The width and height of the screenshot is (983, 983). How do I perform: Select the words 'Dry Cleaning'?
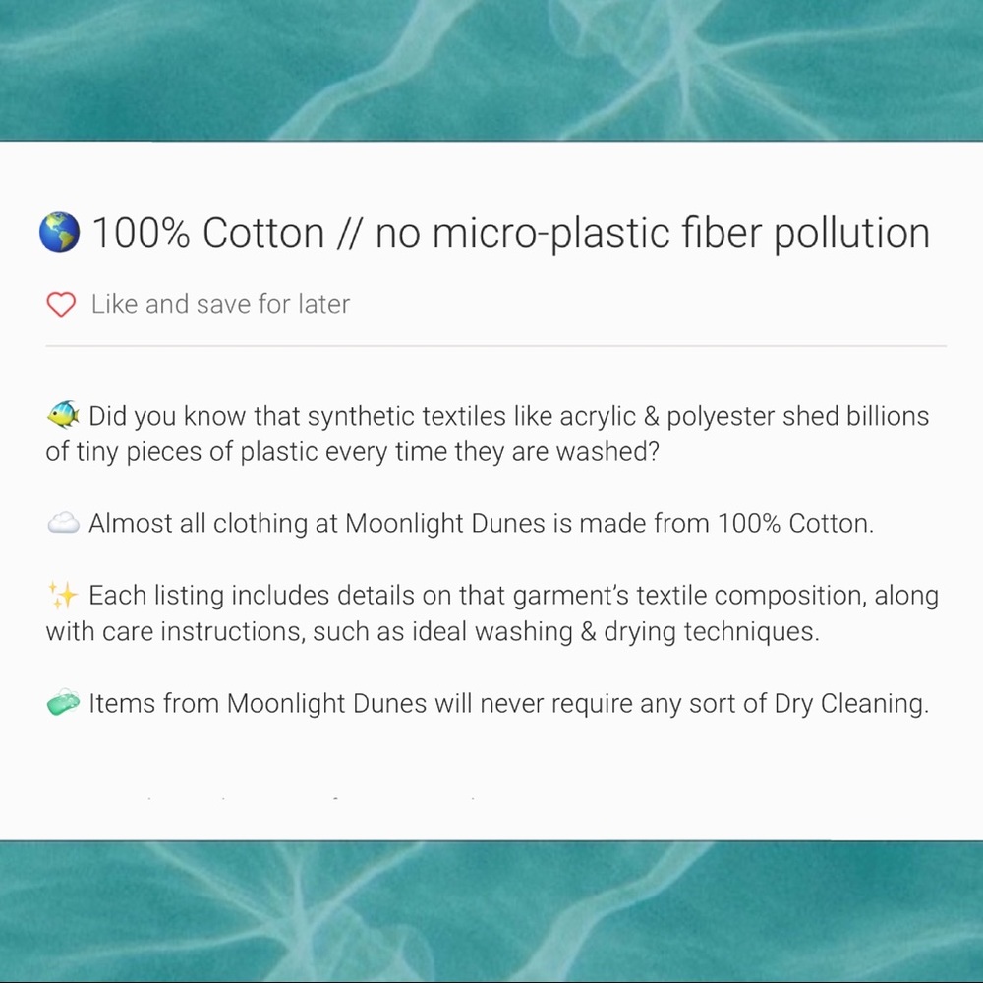click(x=850, y=704)
